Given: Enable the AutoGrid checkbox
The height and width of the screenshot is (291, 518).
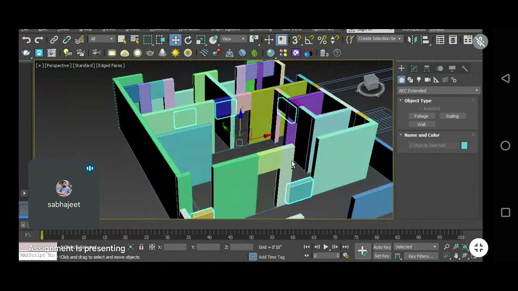Looking at the screenshot, I should tap(421, 108).
